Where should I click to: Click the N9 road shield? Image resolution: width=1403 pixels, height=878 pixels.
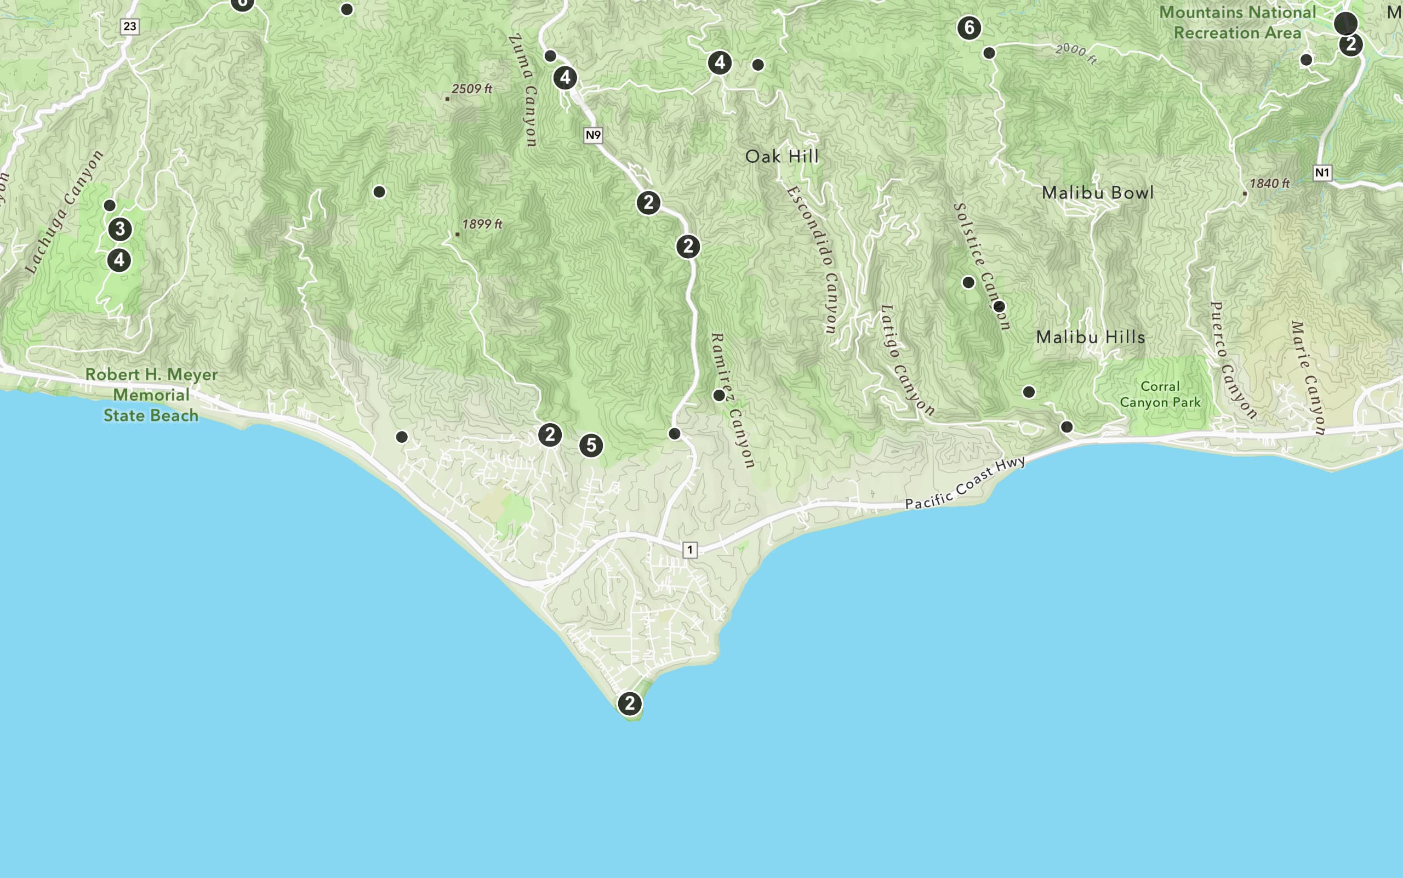(x=593, y=135)
